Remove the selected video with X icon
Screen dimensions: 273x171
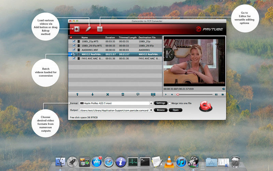click(x=107, y=94)
